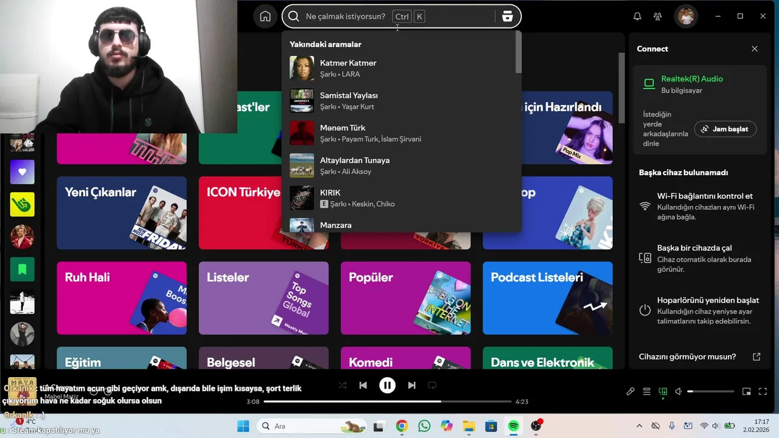Click the taskbar tray microphone icon

pos(672,426)
